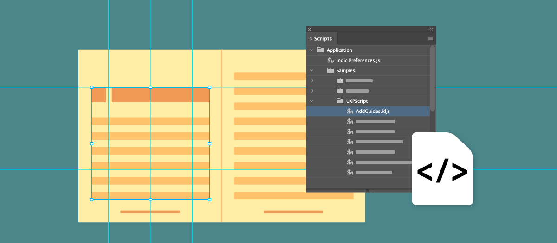The image size is (557, 243).
Task: Click the UXPScript folder icon
Action: 340,101
